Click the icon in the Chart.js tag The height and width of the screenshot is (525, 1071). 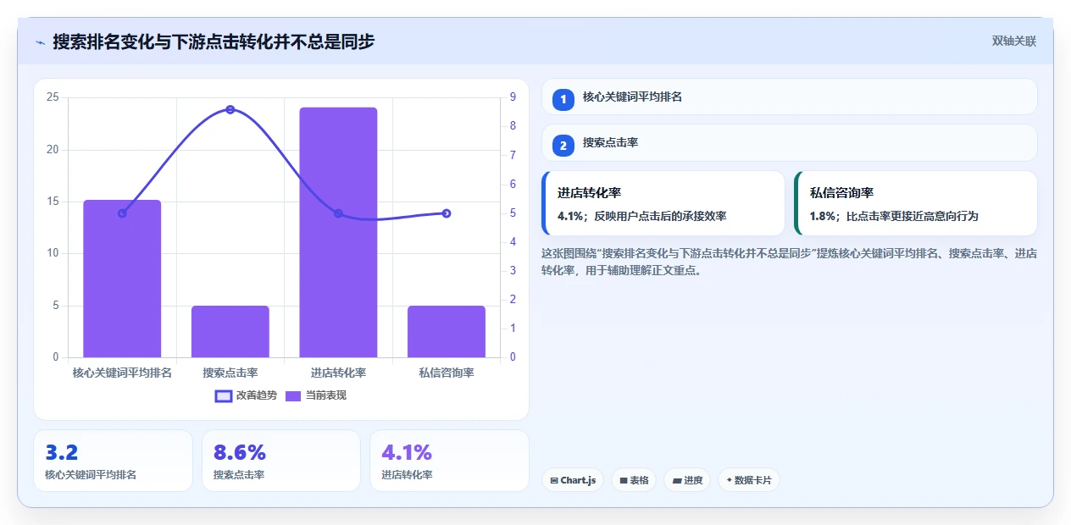(554, 480)
